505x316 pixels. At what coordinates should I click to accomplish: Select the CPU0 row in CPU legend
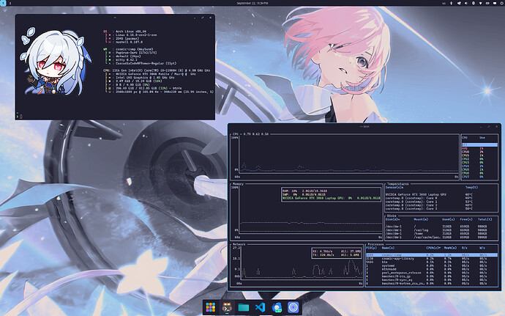(x=479, y=152)
